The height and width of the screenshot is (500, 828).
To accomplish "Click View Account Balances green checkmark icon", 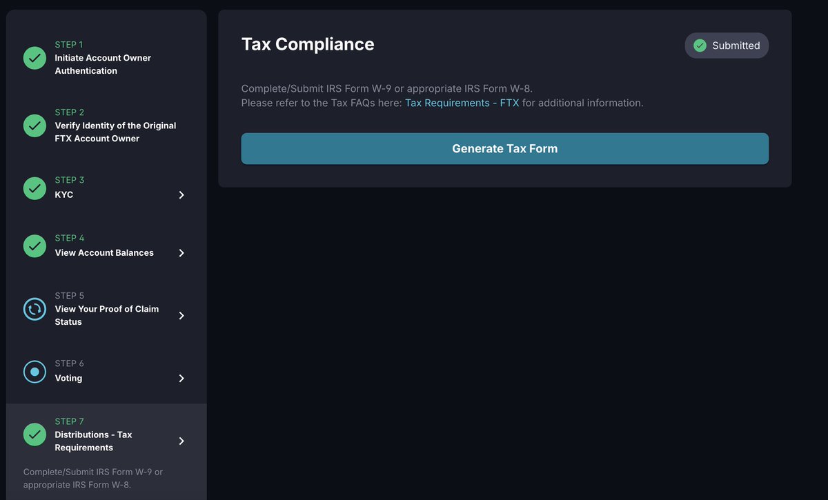I will tap(34, 246).
